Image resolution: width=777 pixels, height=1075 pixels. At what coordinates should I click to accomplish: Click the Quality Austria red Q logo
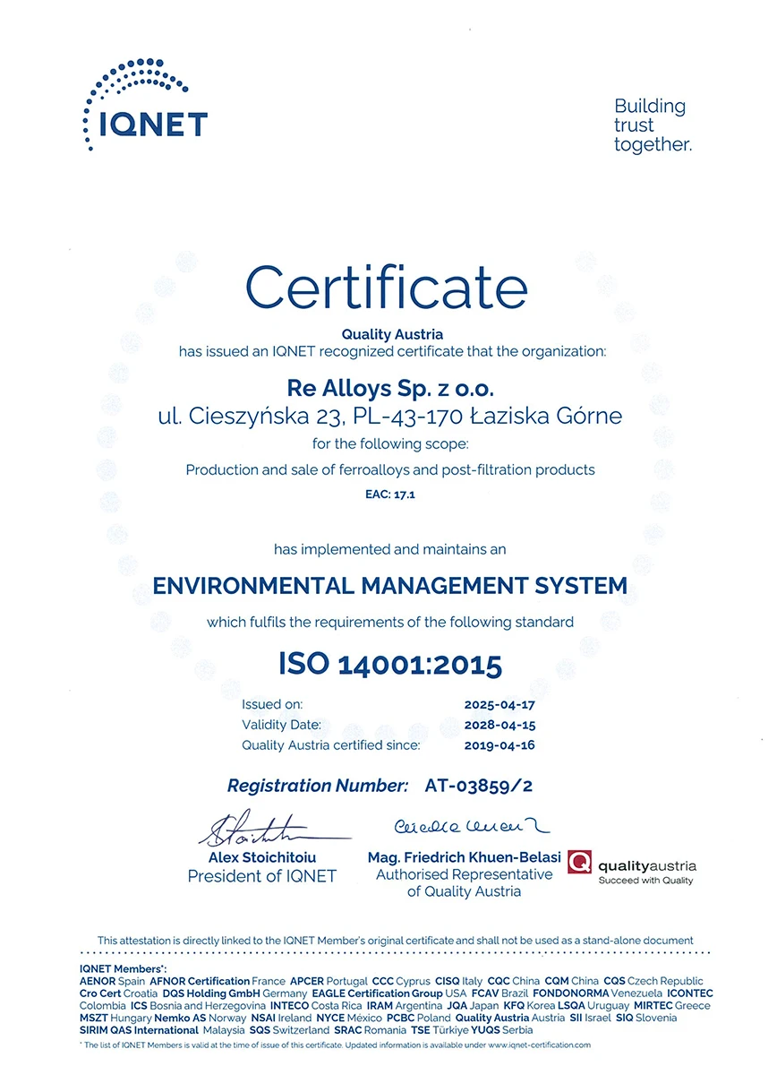(579, 864)
